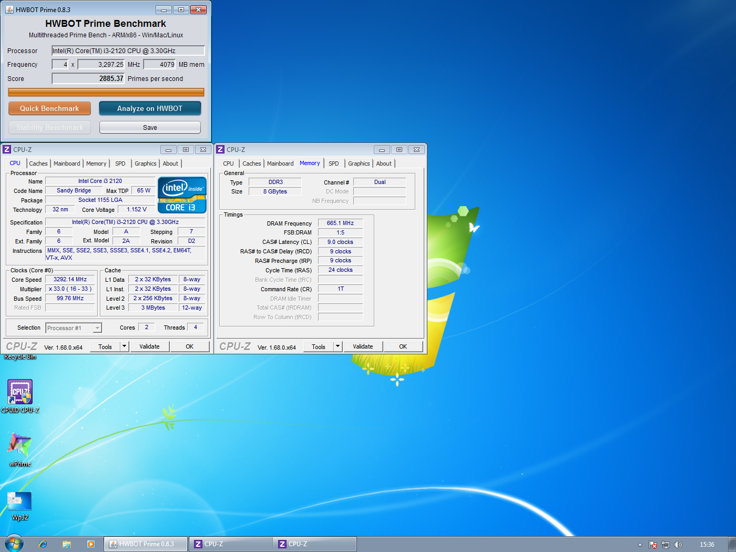Click Memory CPU-Z window title icon
Screen dimensions: 736x552
tap(221, 149)
